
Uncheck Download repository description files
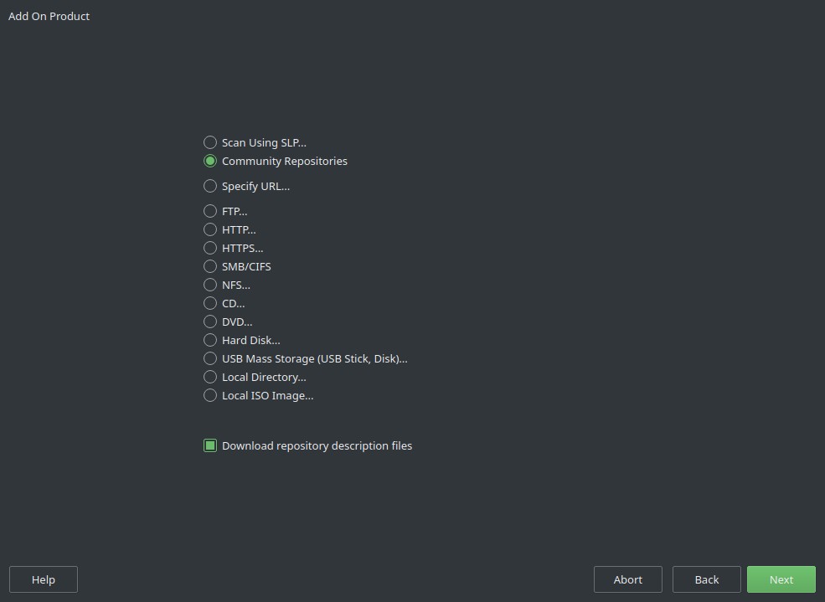click(x=210, y=445)
